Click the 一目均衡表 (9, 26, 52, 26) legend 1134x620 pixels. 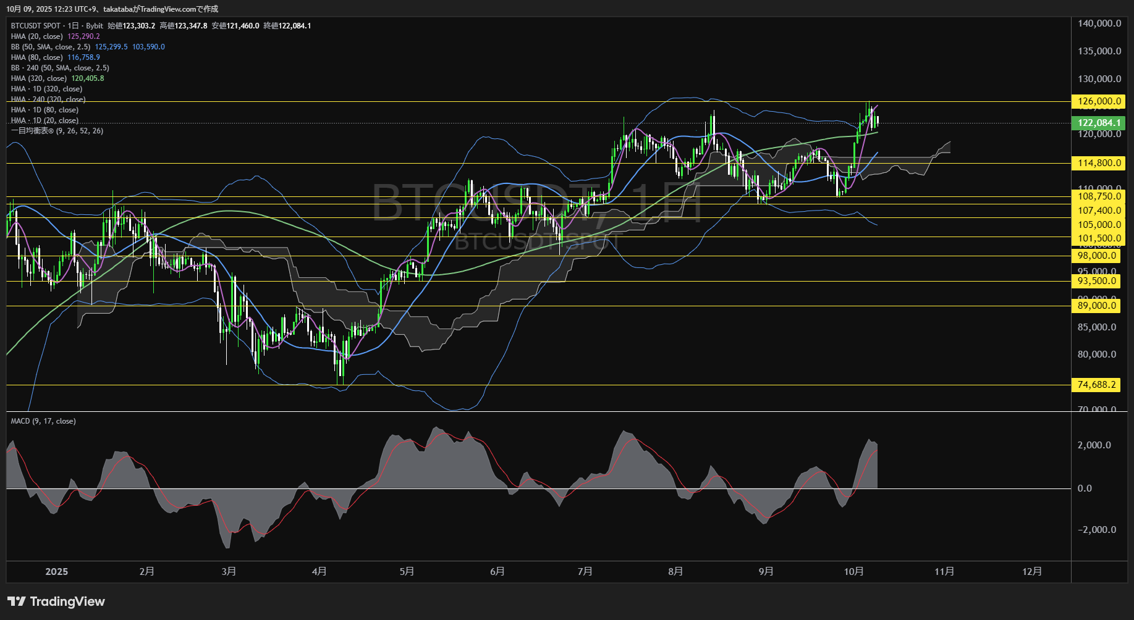click(57, 131)
